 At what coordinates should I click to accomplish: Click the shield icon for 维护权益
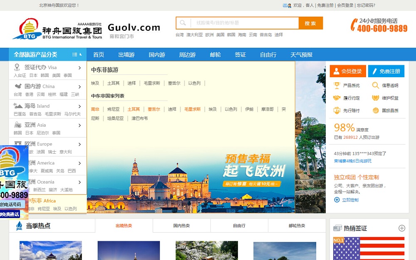pos(375,98)
